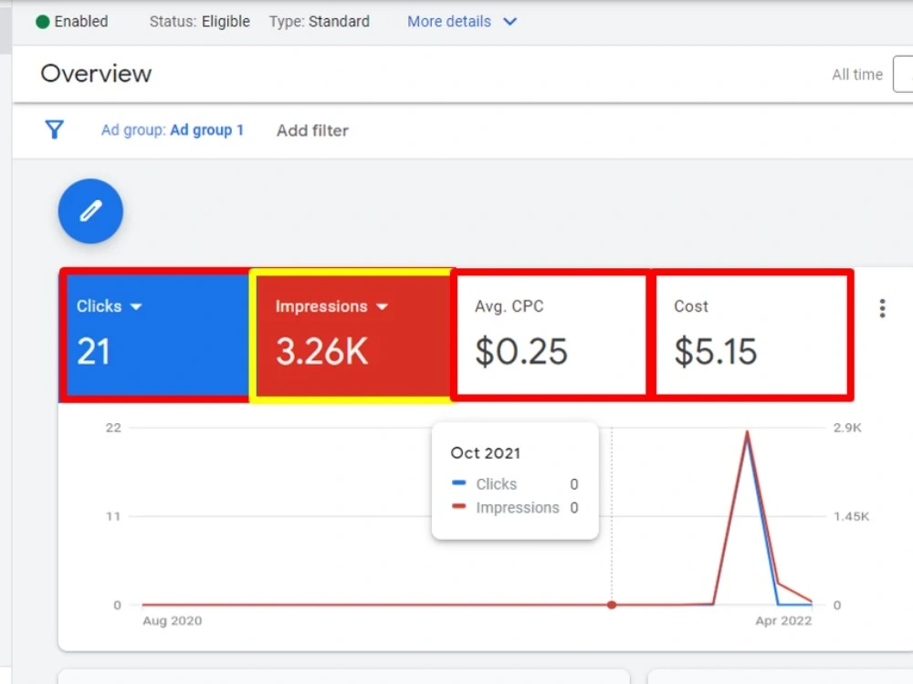Click the Impressions row in tooltip
Image resolution: width=913 pixels, height=684 pixels.
515,508
